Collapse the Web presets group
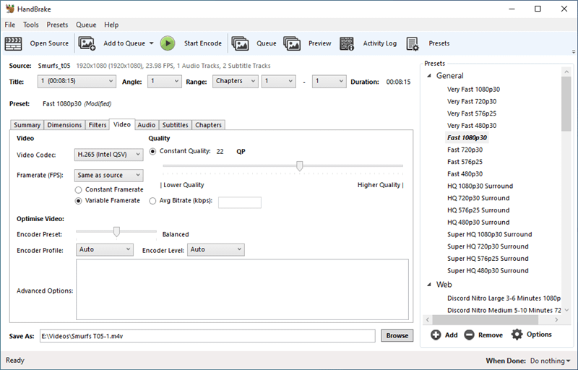 (429, 285)
